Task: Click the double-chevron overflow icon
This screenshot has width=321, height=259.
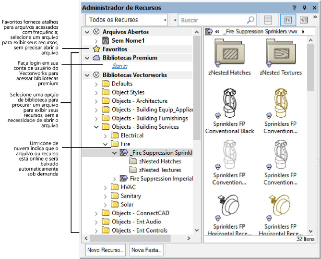Action: 315,17
